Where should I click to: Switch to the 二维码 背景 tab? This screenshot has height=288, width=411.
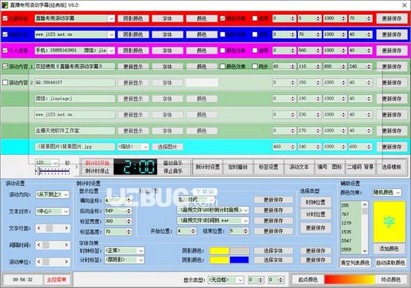(360, 167)
